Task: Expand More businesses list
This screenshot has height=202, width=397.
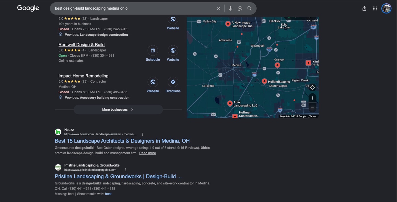Action: coord(118,110)
